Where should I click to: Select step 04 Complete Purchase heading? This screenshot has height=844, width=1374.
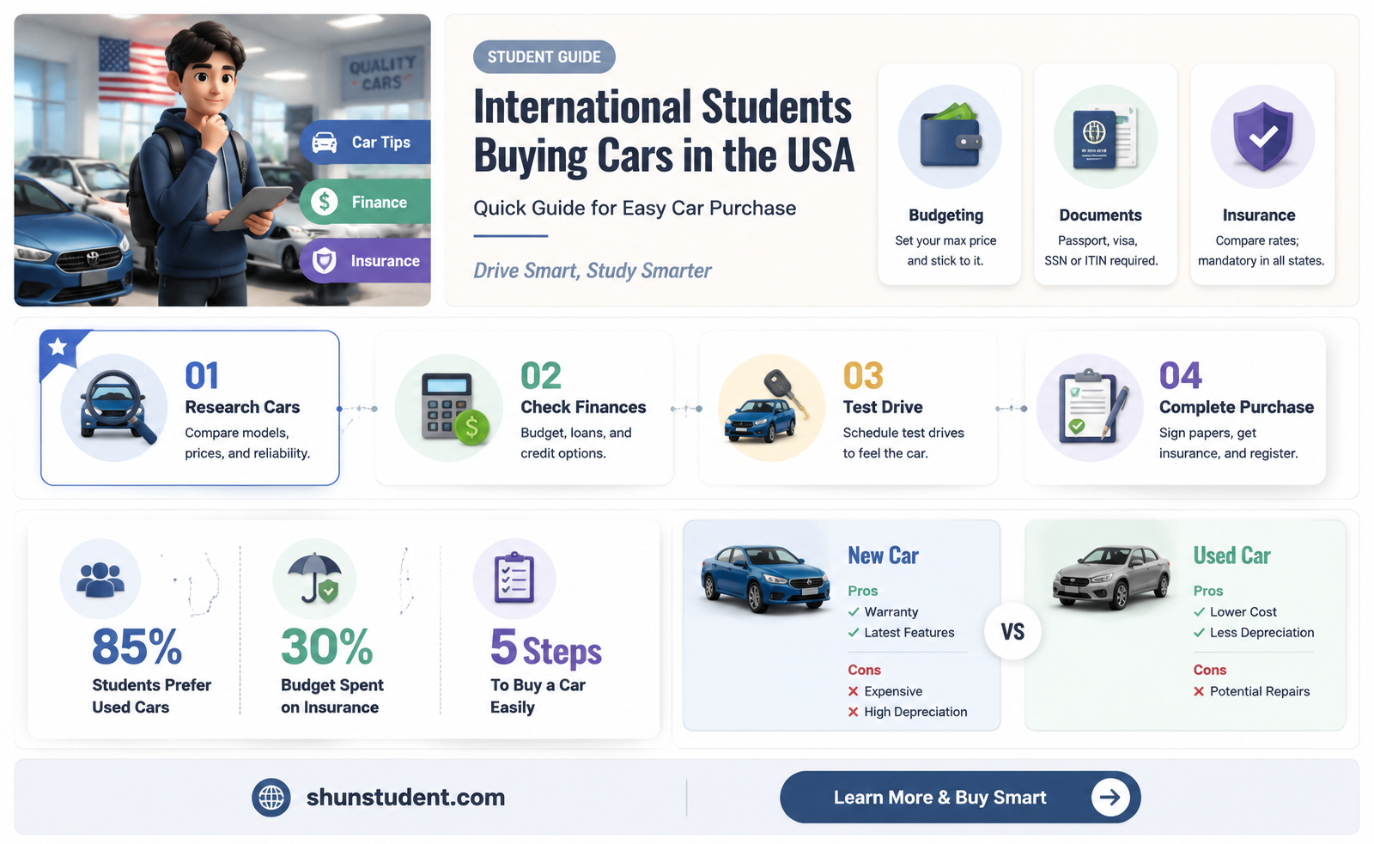point(1237,407)
